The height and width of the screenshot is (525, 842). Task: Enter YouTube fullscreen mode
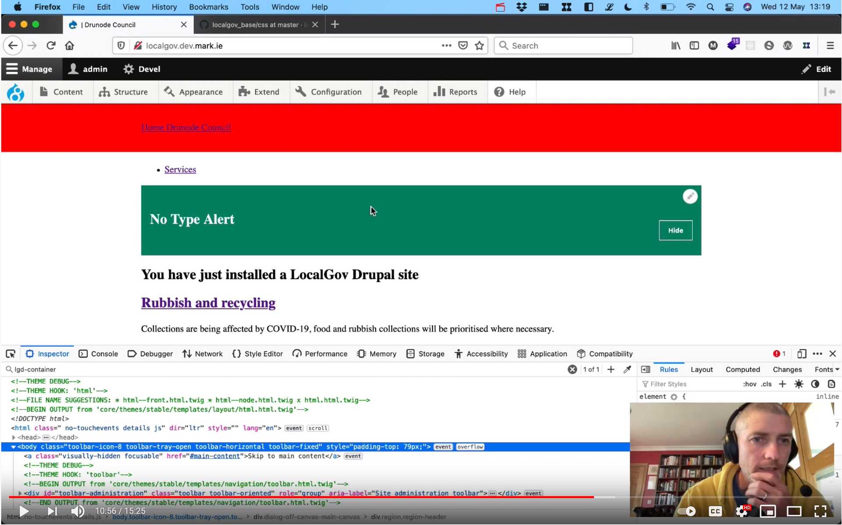tap(821, 511)
